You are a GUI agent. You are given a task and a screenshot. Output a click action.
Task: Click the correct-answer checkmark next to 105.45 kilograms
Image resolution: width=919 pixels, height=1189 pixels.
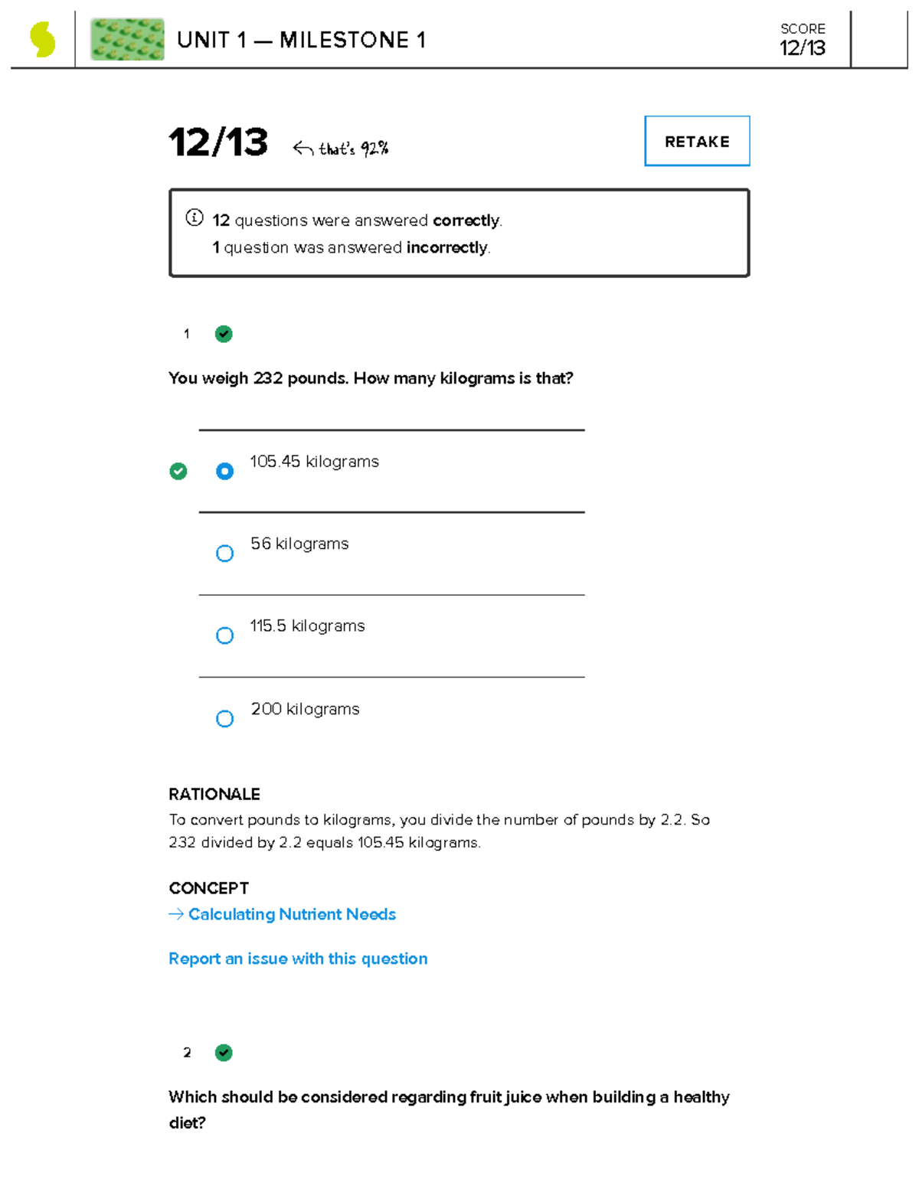point(179,471)
